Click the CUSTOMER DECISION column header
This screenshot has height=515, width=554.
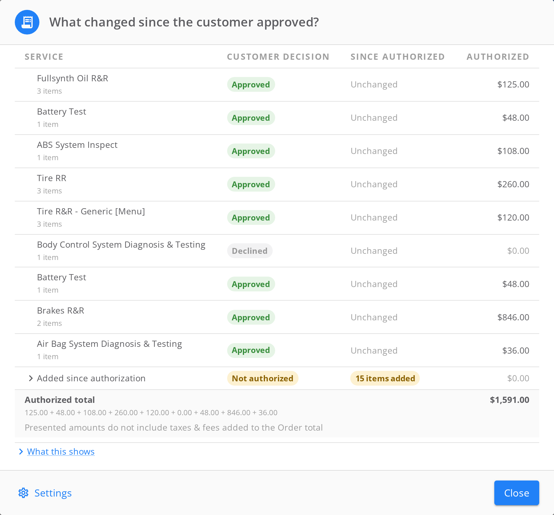278,57
